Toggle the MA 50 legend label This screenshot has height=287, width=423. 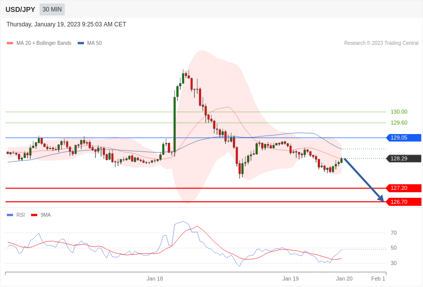(95, 43)
